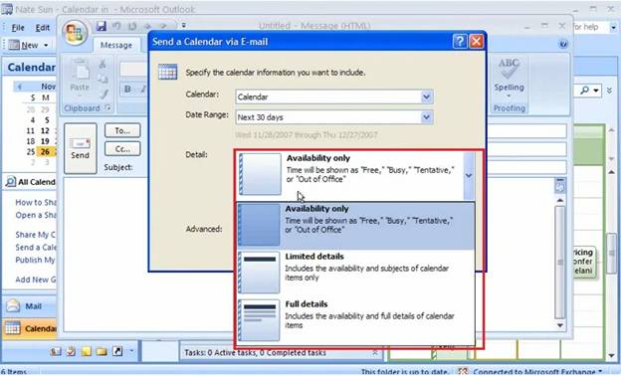Open the Edit menu

(x=43, y=27)
